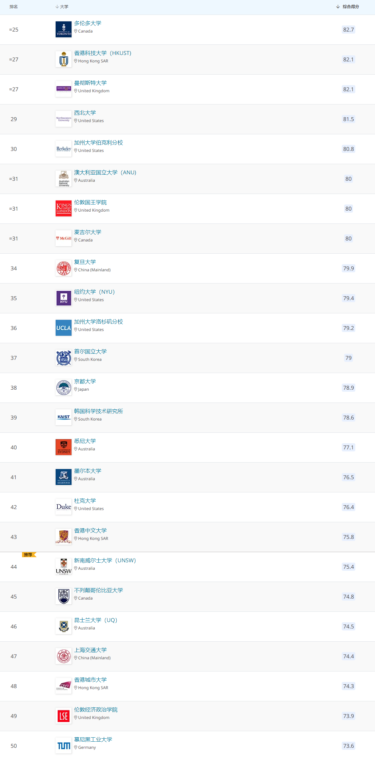Click the HKUST crest logo
The width and height of the screenshot is (375, 760).
pyautogui.click(x=64, y=59)
